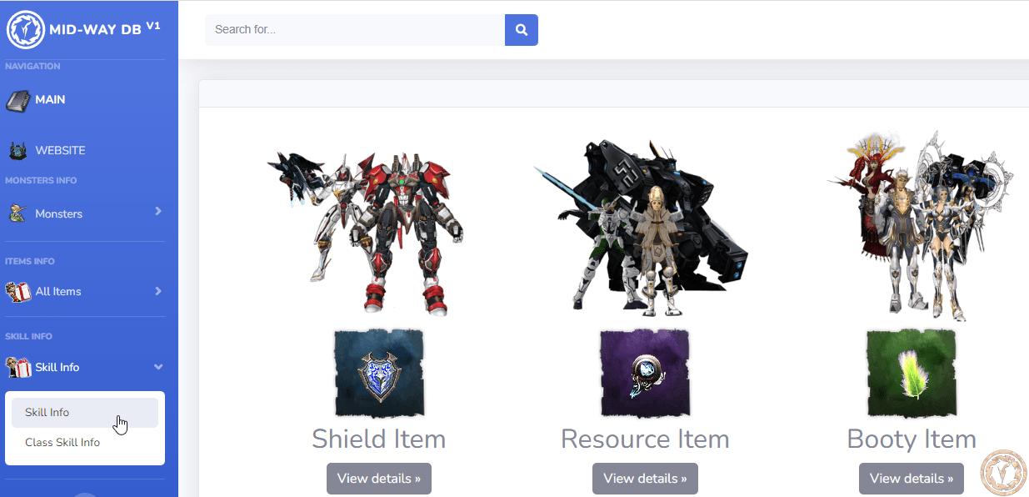
Task: Click the magnifying glass search button
Action: [x=522, y=30]
